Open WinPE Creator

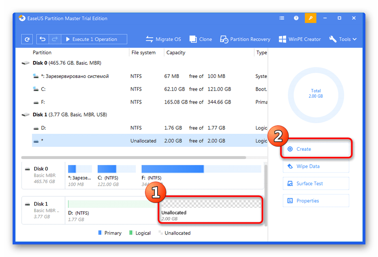click(x=300, y=39)
